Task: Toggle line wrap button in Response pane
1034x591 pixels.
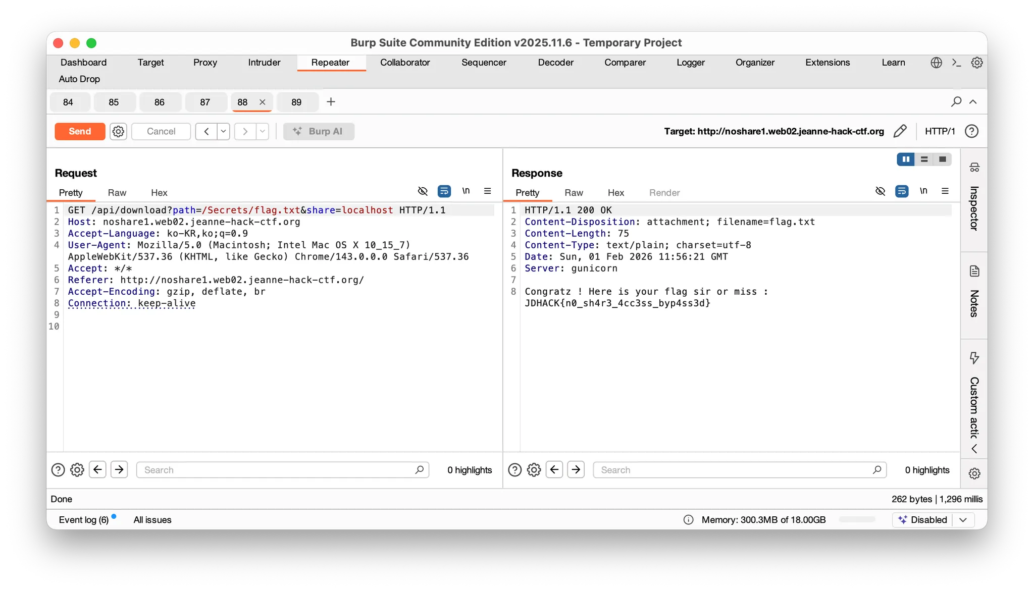Action: point(902,191)
